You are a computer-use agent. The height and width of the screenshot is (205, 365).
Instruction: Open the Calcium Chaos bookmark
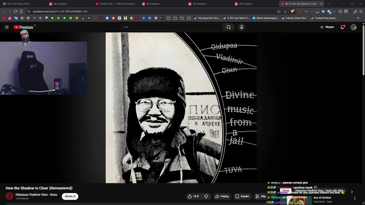pyautogui.click(x=294, y=18)
